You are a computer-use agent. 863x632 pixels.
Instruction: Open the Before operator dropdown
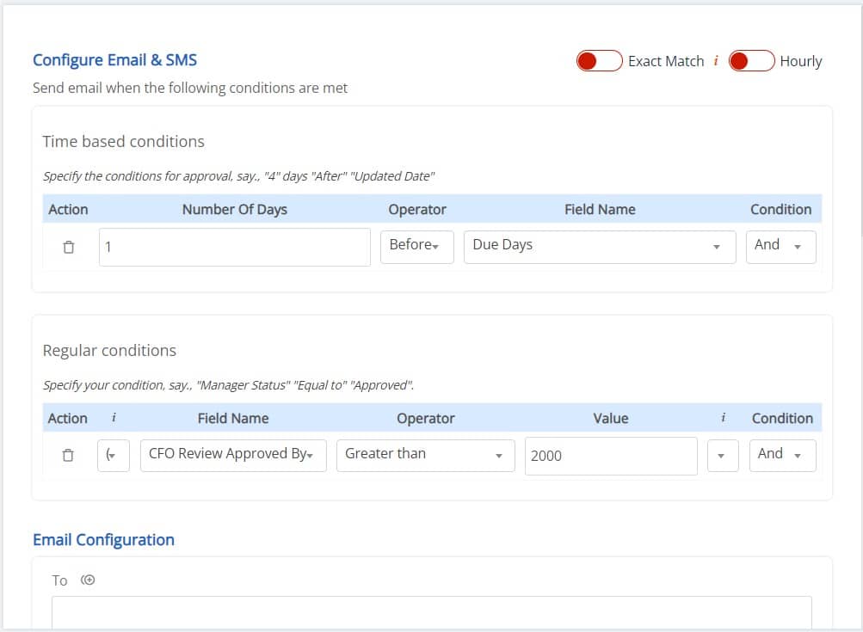(416, 245)
